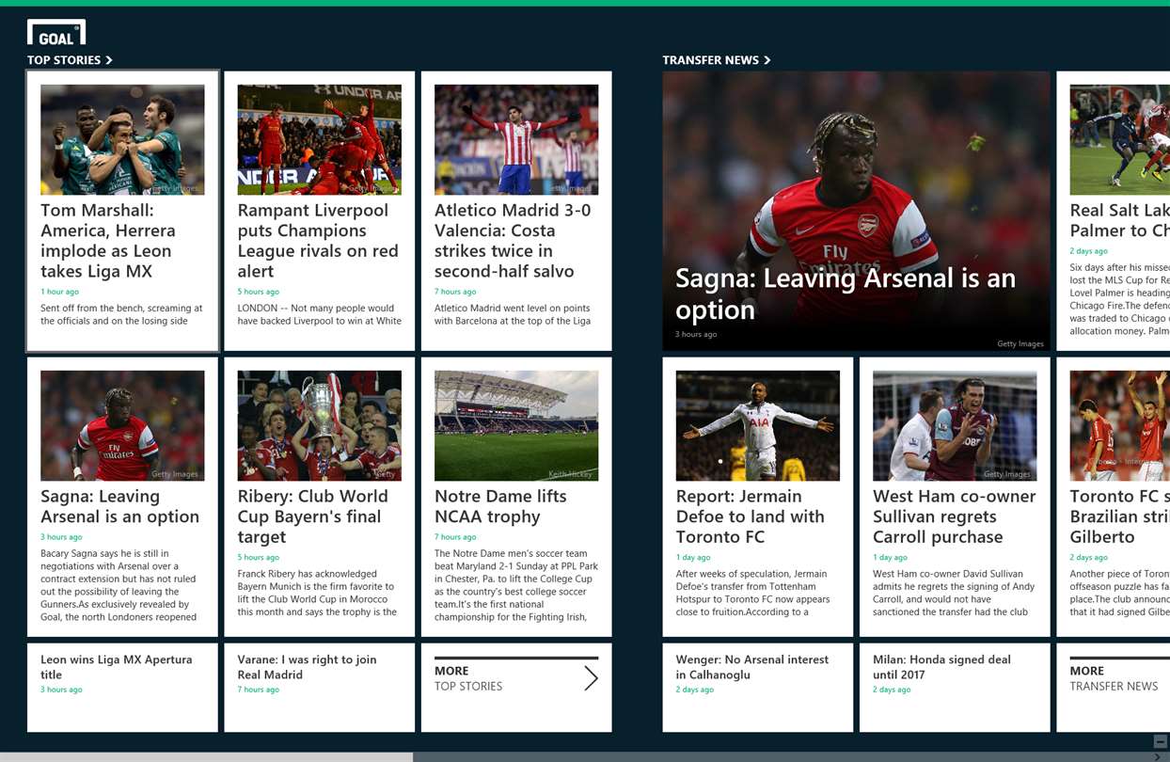Expand the Top Stories section chevron
Image resolution: width=1170 pixels, height=762 pixels.
pyautogui.click(x=109, y=60)
